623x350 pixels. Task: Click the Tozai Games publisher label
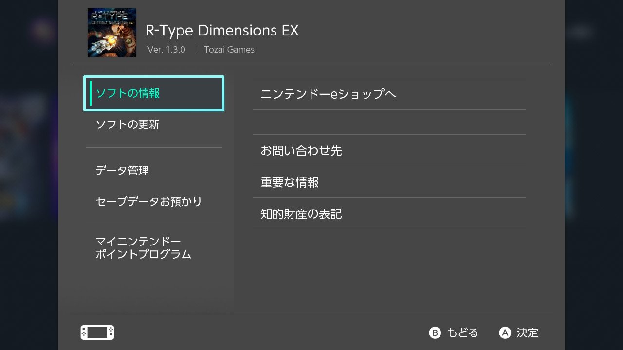[x=229, y=50]
